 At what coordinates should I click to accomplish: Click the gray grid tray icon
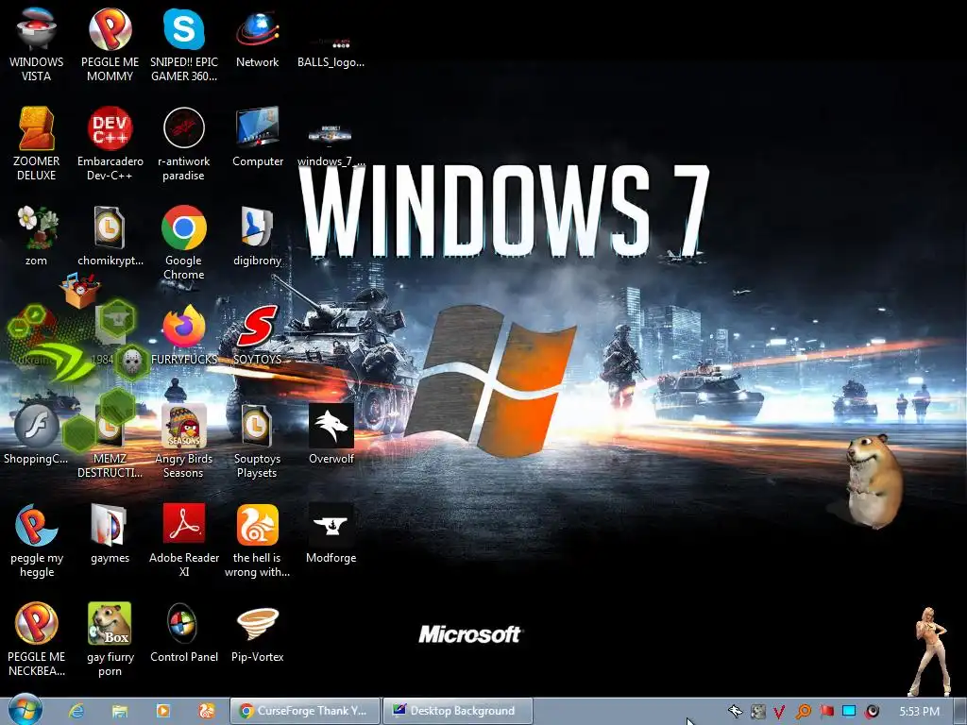coord(758,712)
